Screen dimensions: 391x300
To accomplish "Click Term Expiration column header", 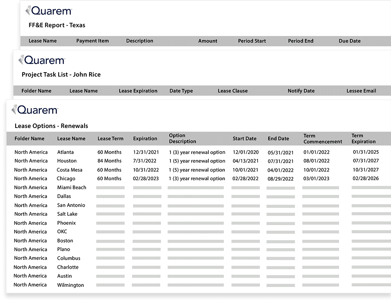I will point(364,138).
